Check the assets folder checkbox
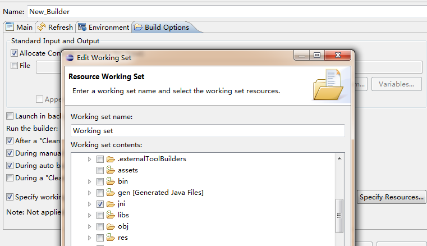Screen dimensions: 427x246 coord(100,170)
